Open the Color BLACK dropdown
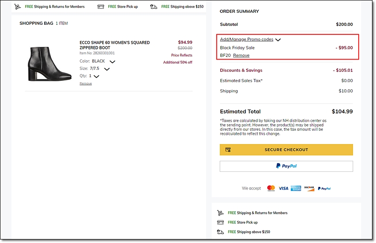This screenshot has height=243, width=376. [112, 62]
